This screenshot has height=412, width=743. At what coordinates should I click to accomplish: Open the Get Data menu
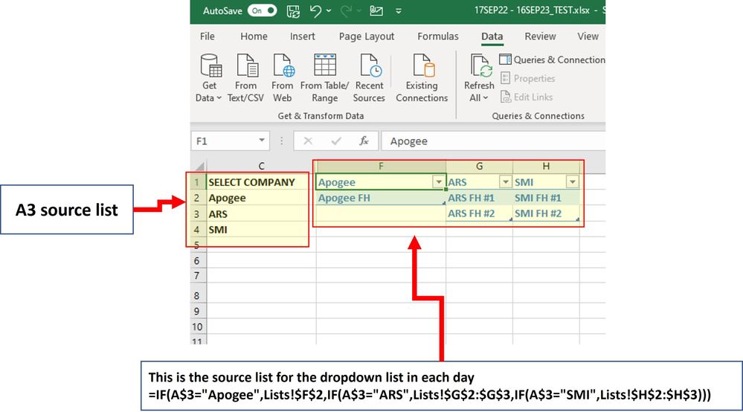tap(209, 78)
